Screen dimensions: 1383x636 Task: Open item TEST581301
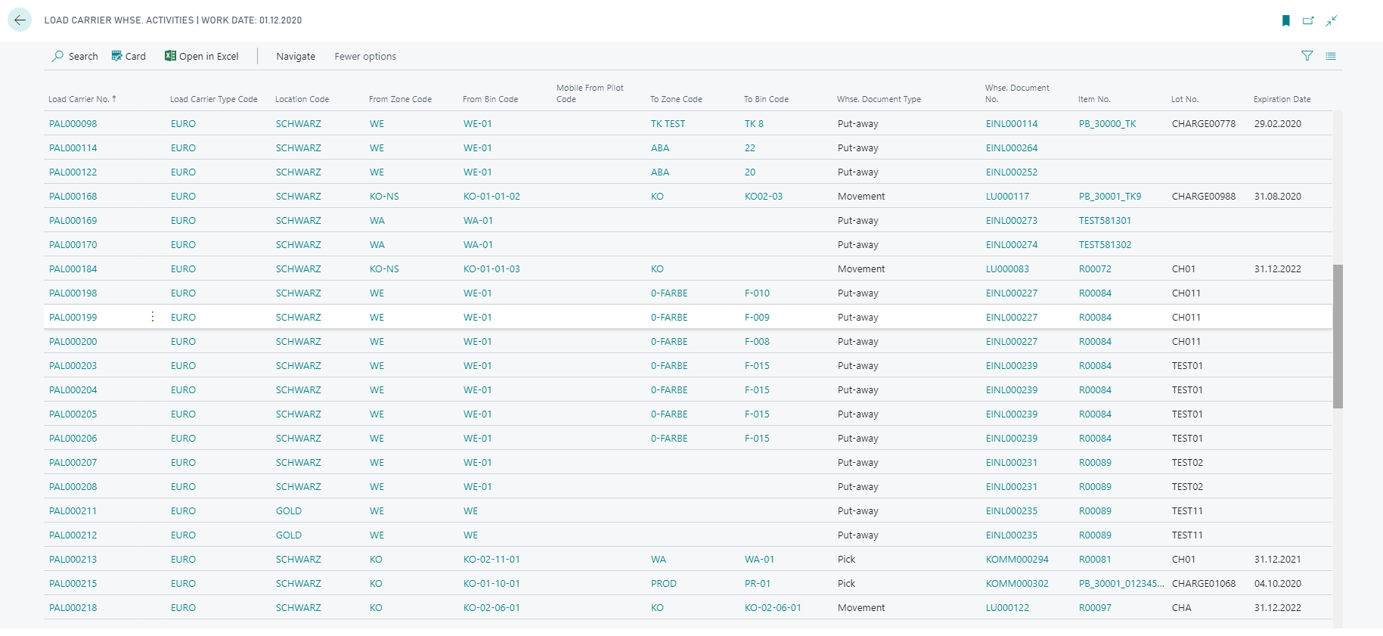pyautogui.click(x=1105, y=220)
